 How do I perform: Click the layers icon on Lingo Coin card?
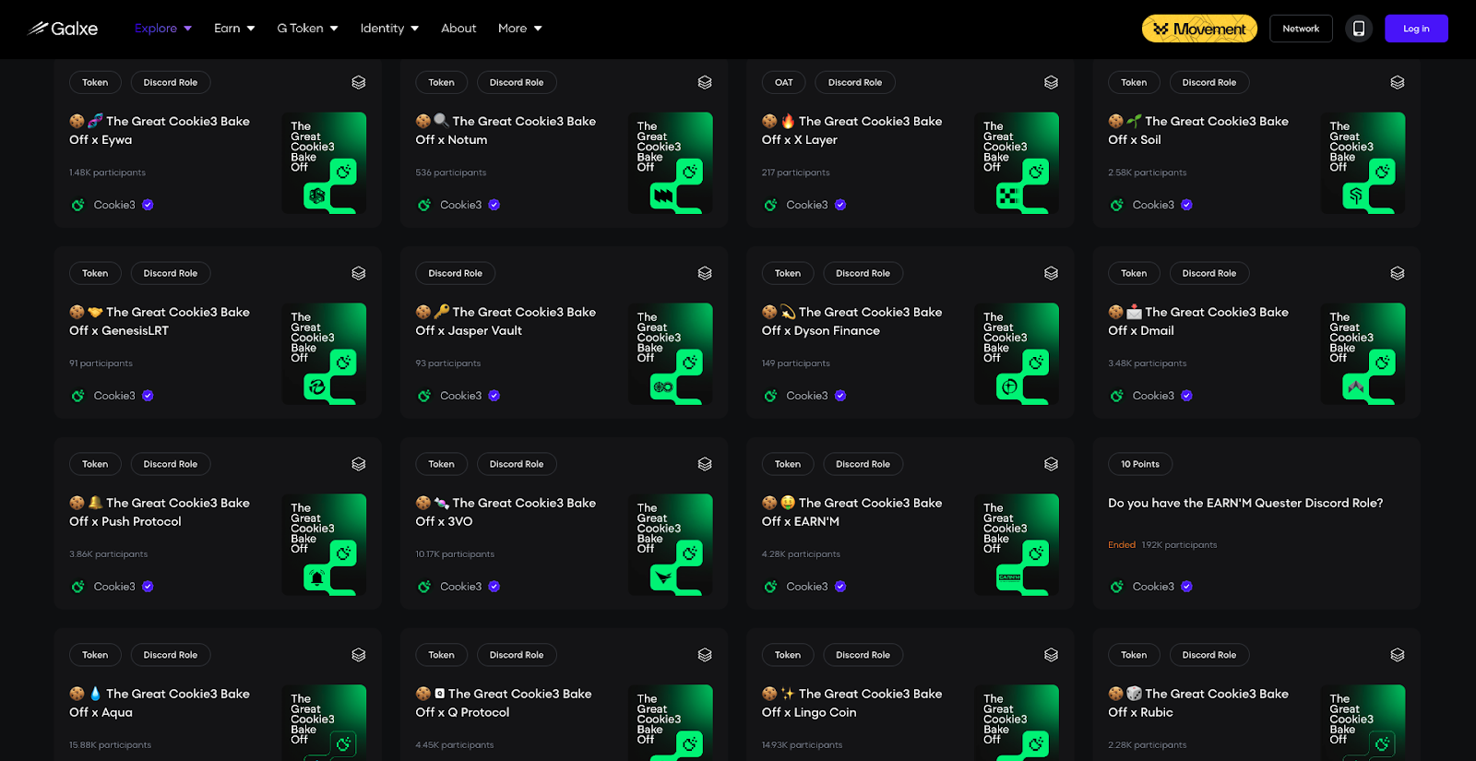[x=1051, y=656]
